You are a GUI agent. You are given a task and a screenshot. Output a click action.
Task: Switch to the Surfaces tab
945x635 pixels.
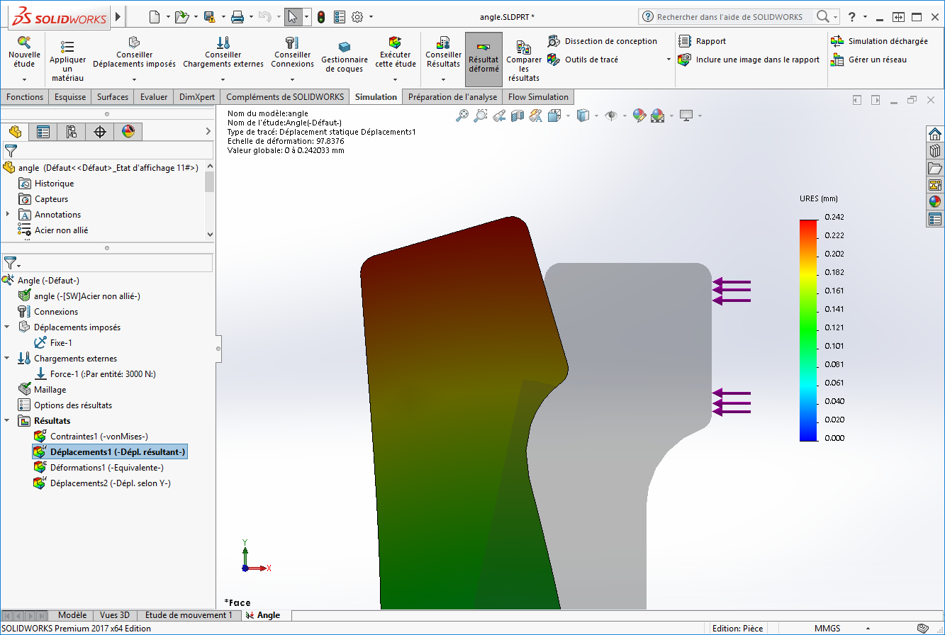pyautogui.click(x=113, y=97)
